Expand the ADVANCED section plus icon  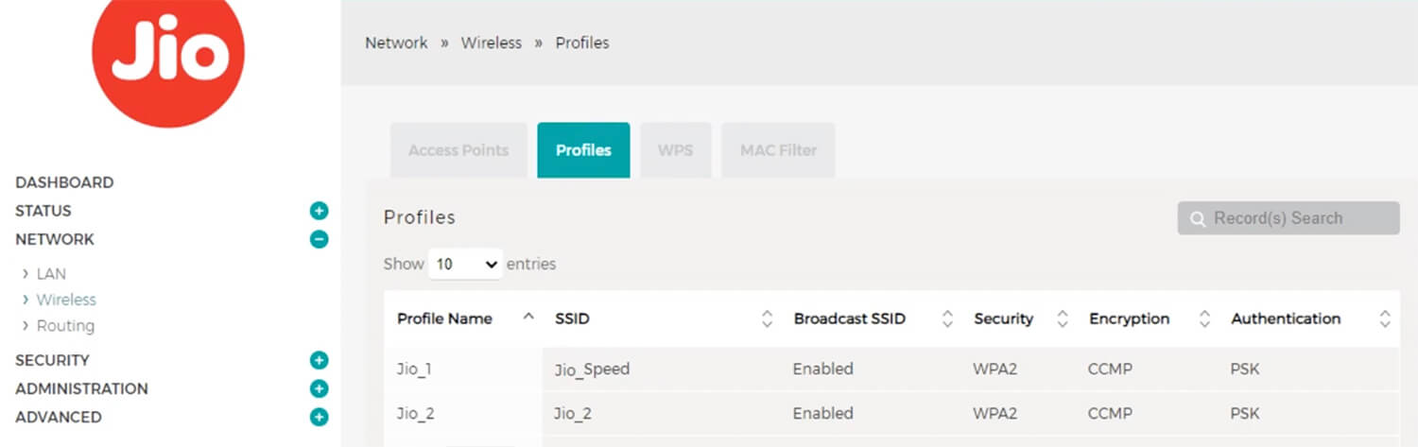tap(320, 417)
